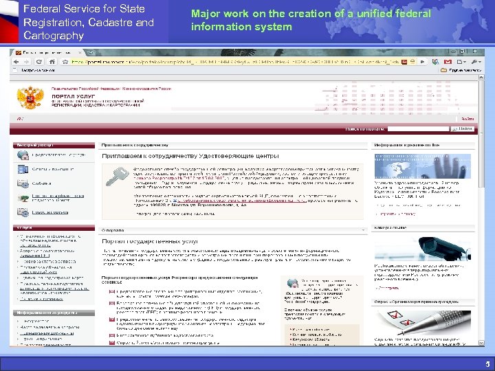Open the other bookmarks folder on the bookmarks bar
The height and width of the screenshot is (371, 495).
461,70
